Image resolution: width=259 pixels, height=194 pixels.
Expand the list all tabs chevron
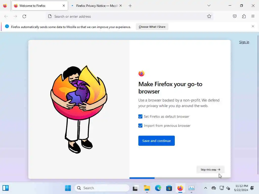pyautogui.click(x=209, y=6)
